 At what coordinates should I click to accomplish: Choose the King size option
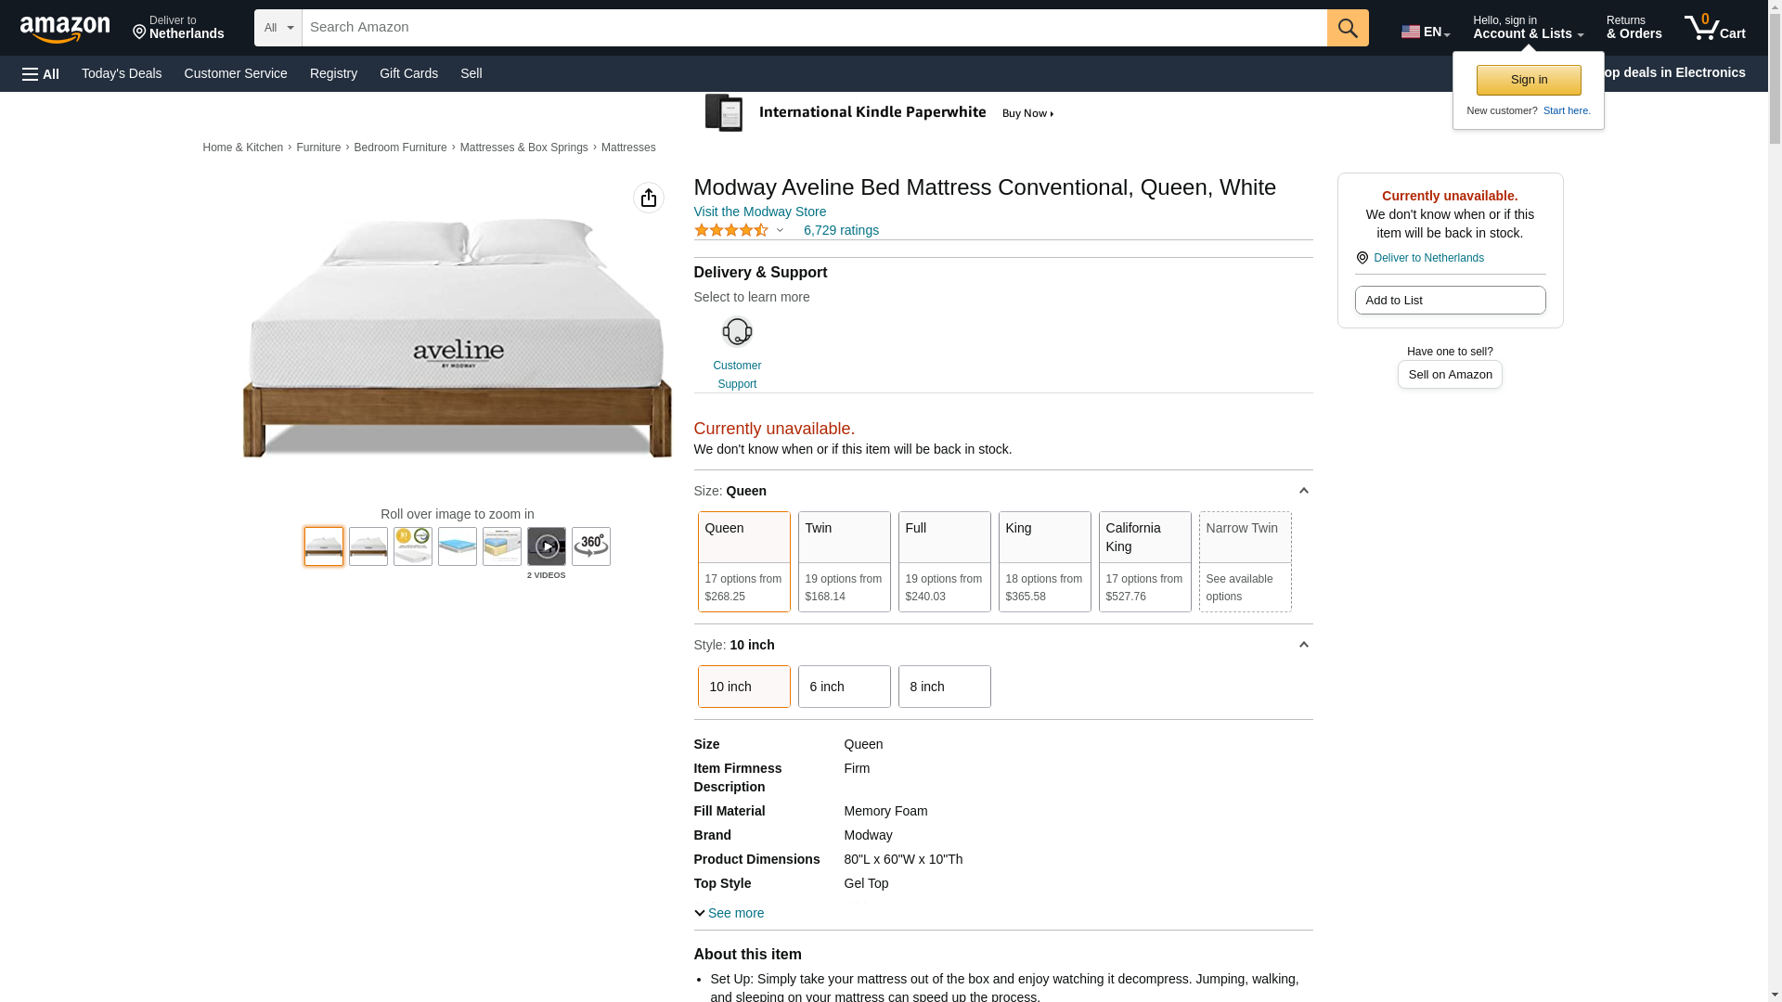(1044, 561)
